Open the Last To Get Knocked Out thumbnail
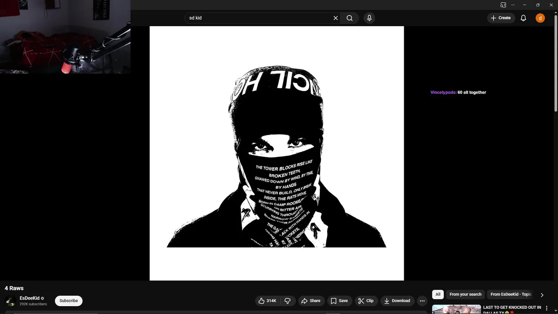The height and width of the screenshot is (314, 558). [456, 309]
